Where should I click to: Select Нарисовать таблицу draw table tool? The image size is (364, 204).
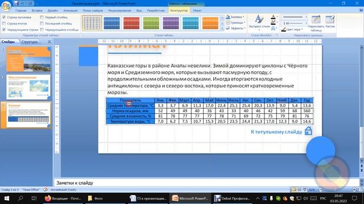(x=316, y=23)
